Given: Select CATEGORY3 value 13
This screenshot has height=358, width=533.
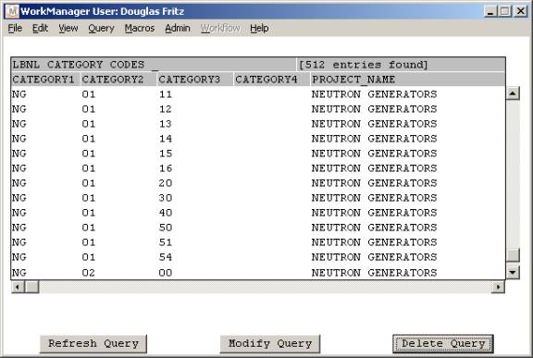Looking at the screenshot, I should pyautogui.click(x=166, y=124).
